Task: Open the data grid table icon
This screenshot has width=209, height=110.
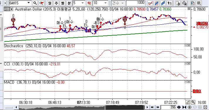Action: pos(199,3)
